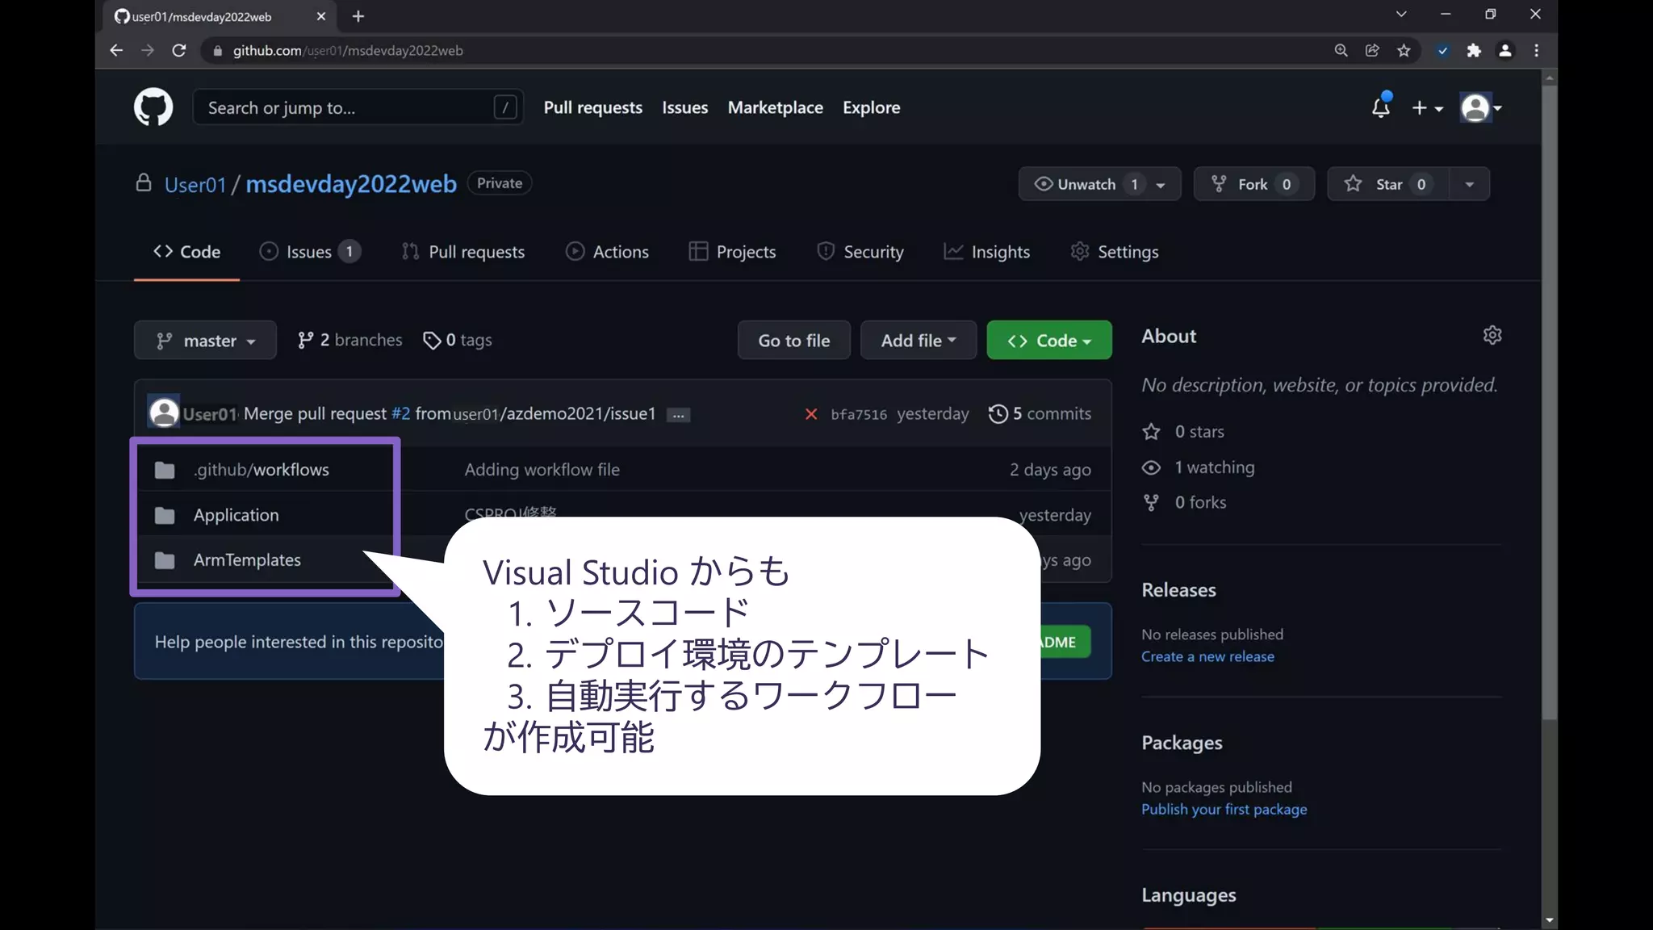Click the page vertical scrollbar
This screenshot has height=930, width=1653.
[1549, 404]
